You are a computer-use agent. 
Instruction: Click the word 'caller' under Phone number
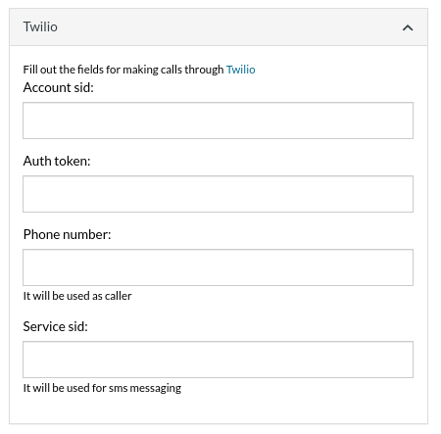tap(119, 296)
